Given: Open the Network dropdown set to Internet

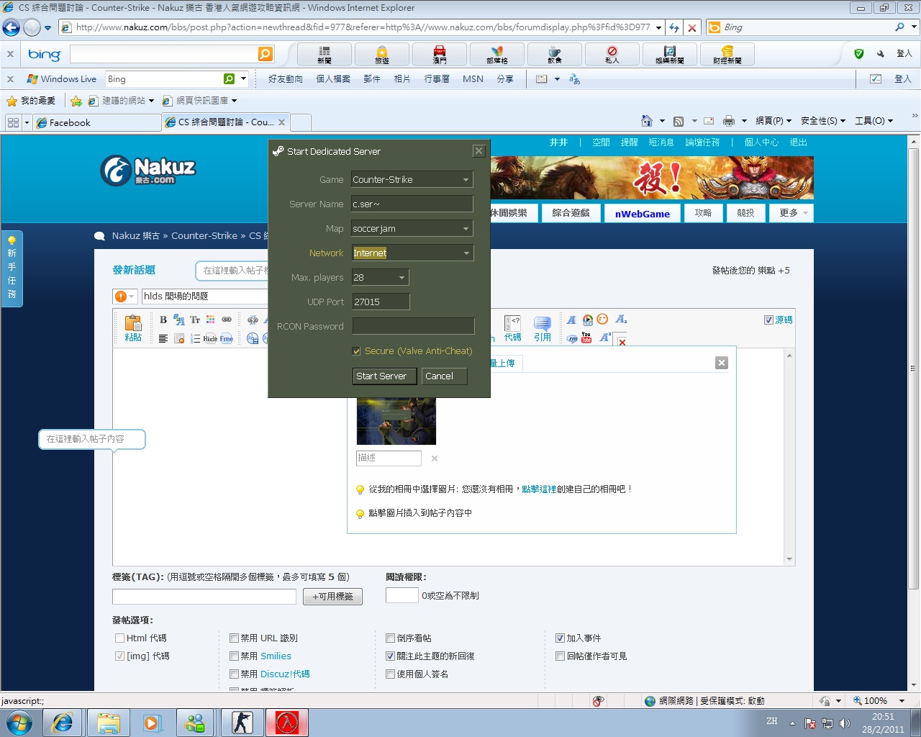Looking at the screenshot, I should coord(466,253).
